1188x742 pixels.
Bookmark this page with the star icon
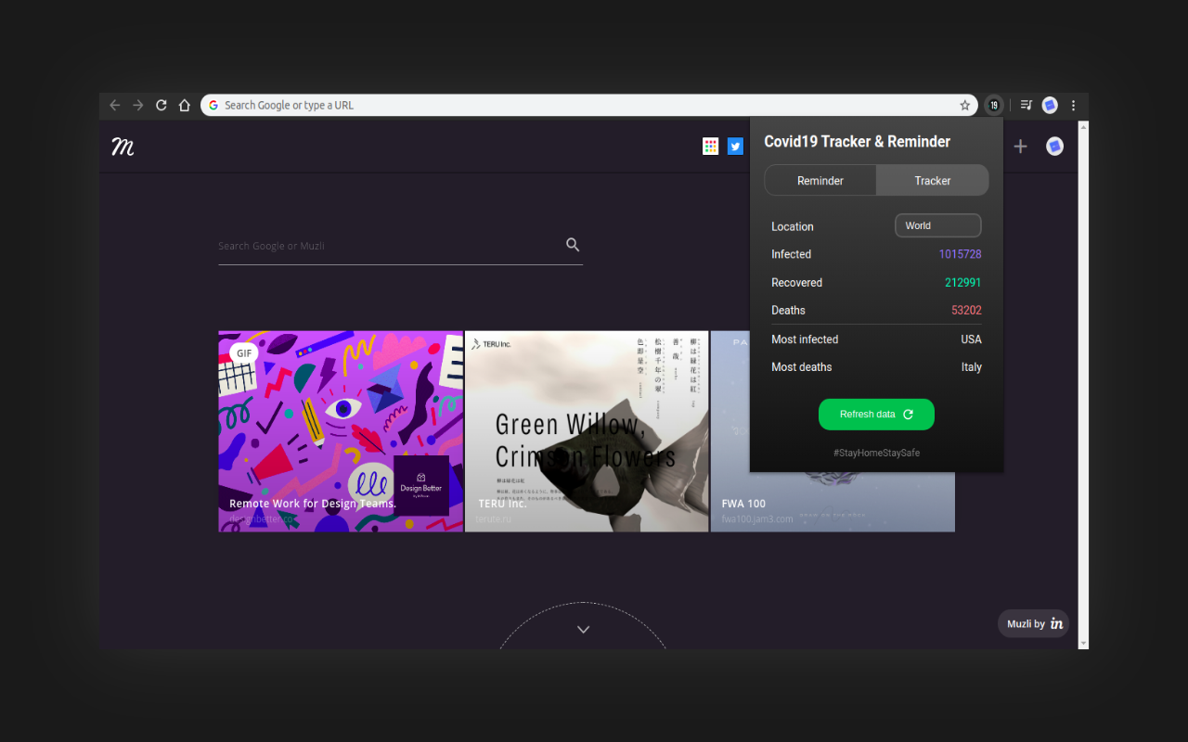(965, 106)
